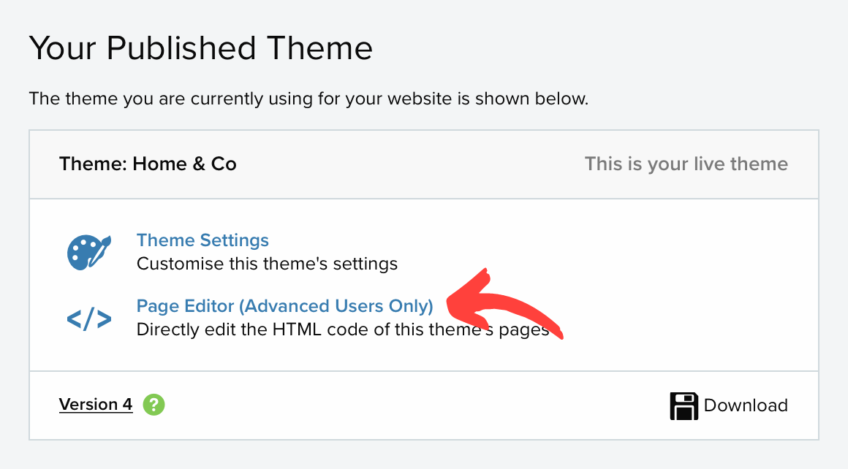Open the green question mark help icon

(x=154, y=404)
